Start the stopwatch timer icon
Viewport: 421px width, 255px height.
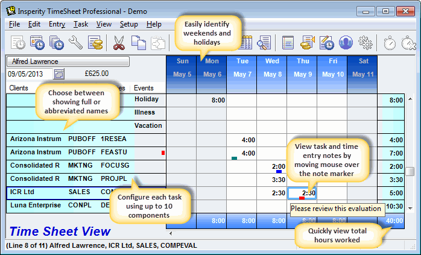click(x=389, y=43)
